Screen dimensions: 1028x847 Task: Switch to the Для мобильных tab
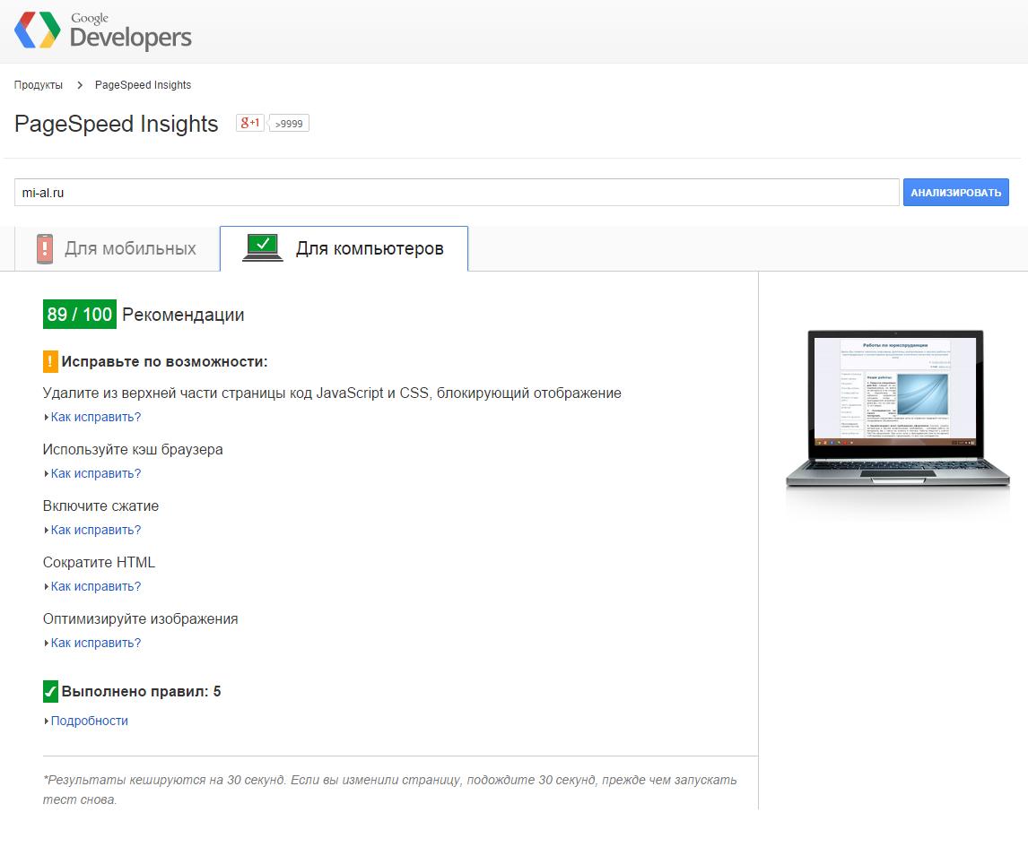coord(117,248)
